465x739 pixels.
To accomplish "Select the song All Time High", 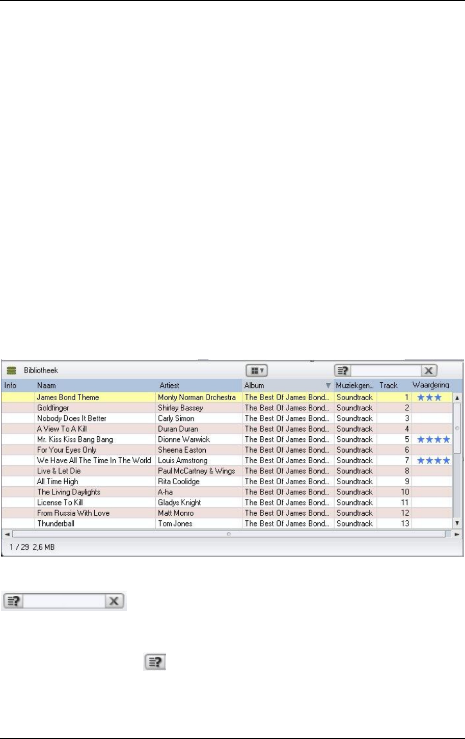I will [58, 482].
